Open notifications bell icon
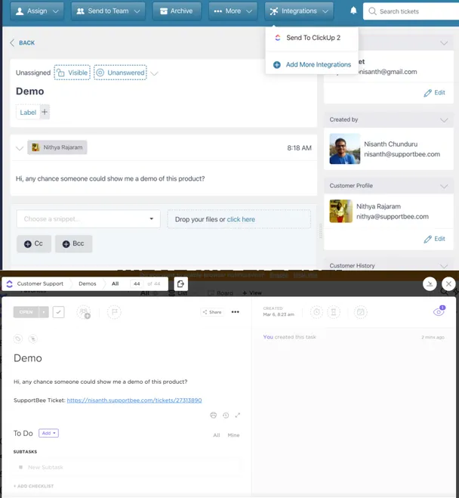The height and width of the screenshot is (498, 459). [353, 11]
